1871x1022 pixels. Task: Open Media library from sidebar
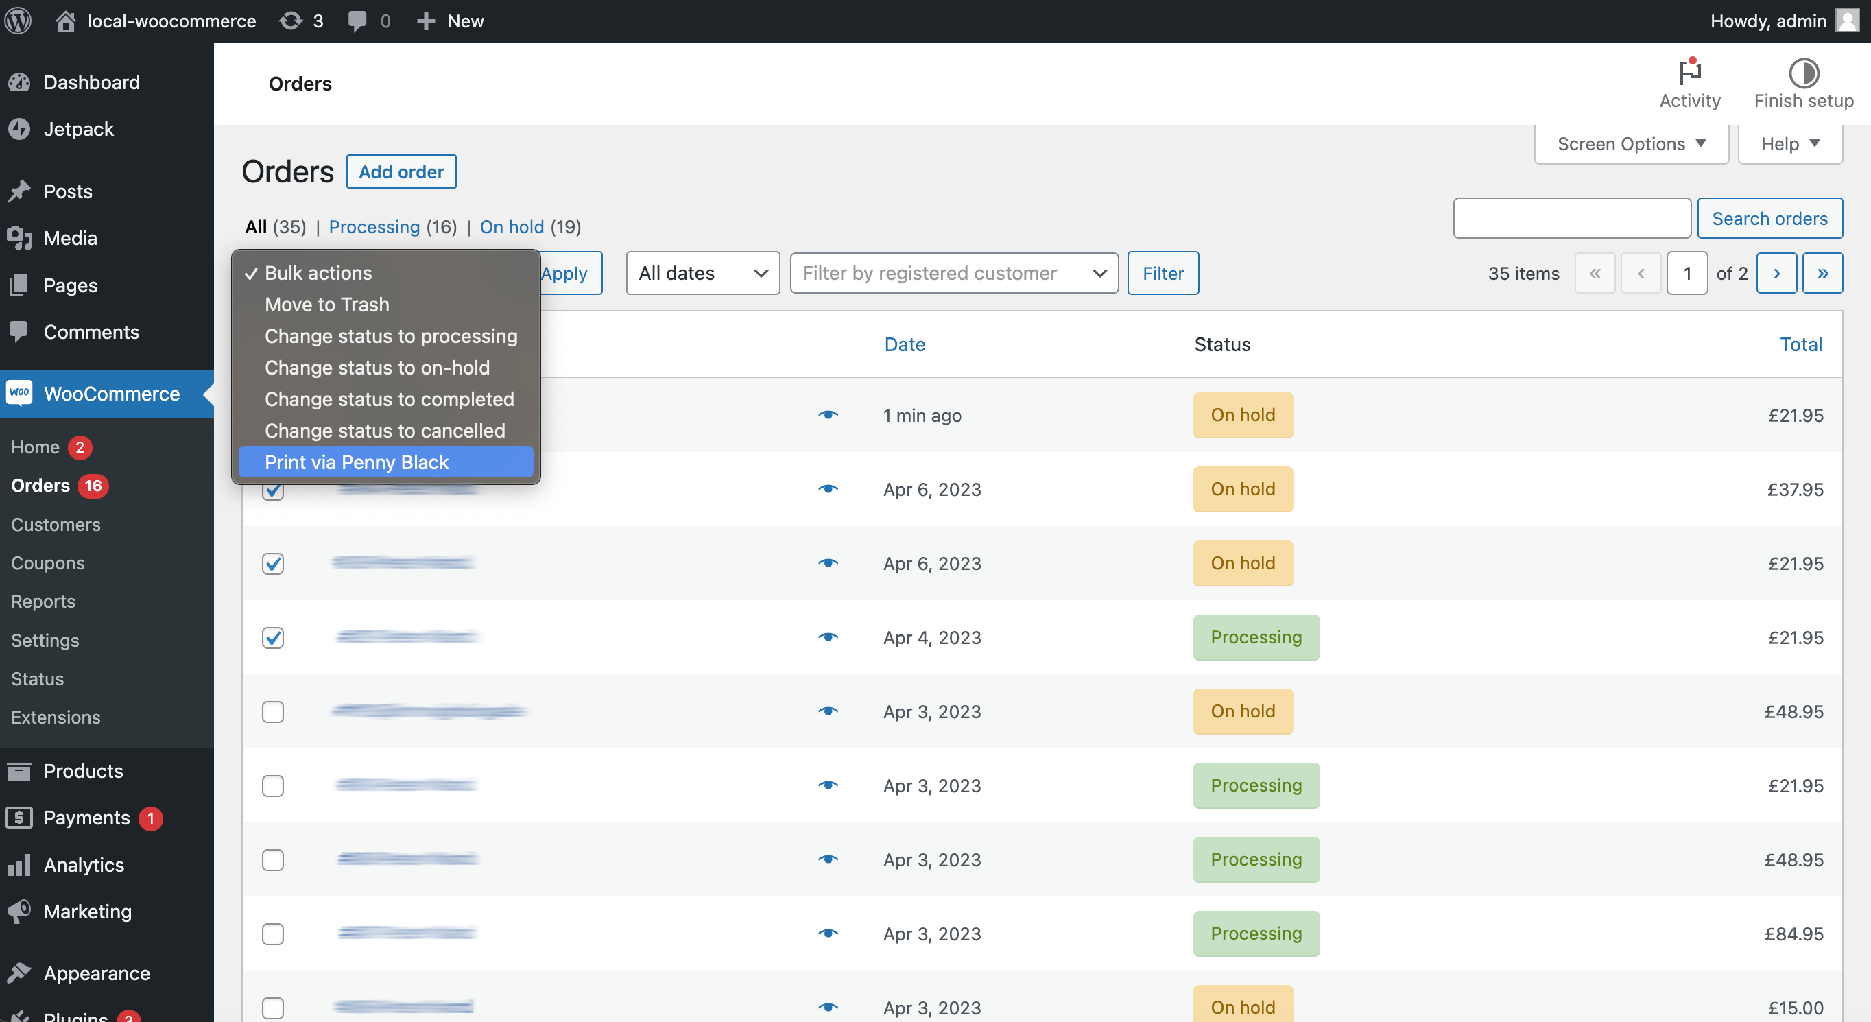(107, 237)
